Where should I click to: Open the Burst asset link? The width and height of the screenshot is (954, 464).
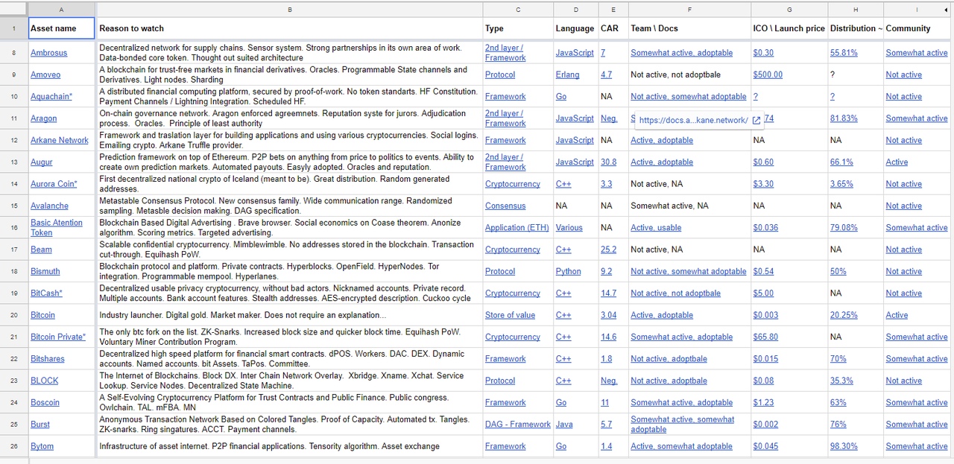(x=40, y=425)
